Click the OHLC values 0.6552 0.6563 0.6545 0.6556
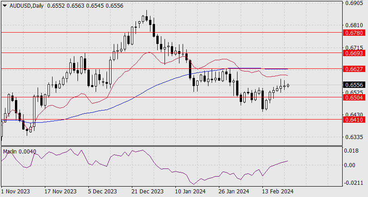 [85, 6]
